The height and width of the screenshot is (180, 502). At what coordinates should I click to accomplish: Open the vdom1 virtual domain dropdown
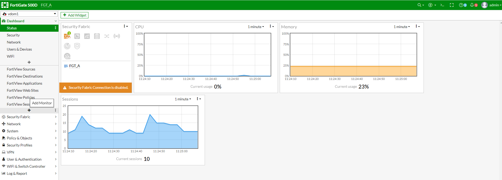coord(29,14)
